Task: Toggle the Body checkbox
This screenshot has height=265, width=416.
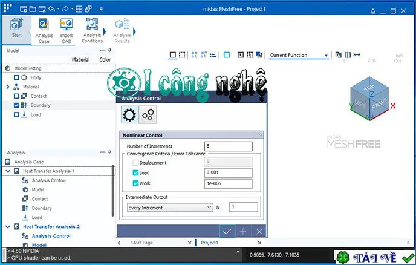Action: point(16,77)
